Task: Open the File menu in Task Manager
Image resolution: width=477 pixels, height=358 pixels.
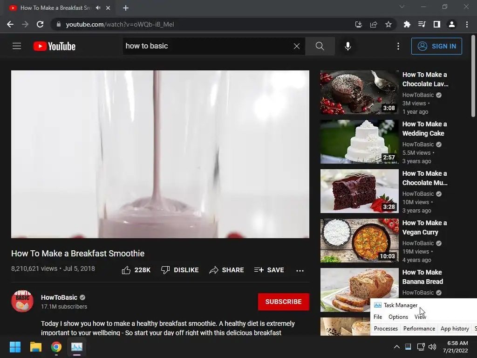Action: click(x=378, y=317)
